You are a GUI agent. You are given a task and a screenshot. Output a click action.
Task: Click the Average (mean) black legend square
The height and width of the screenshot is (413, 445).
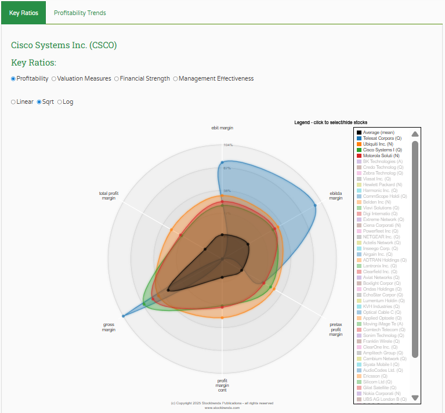click(359, 132)
